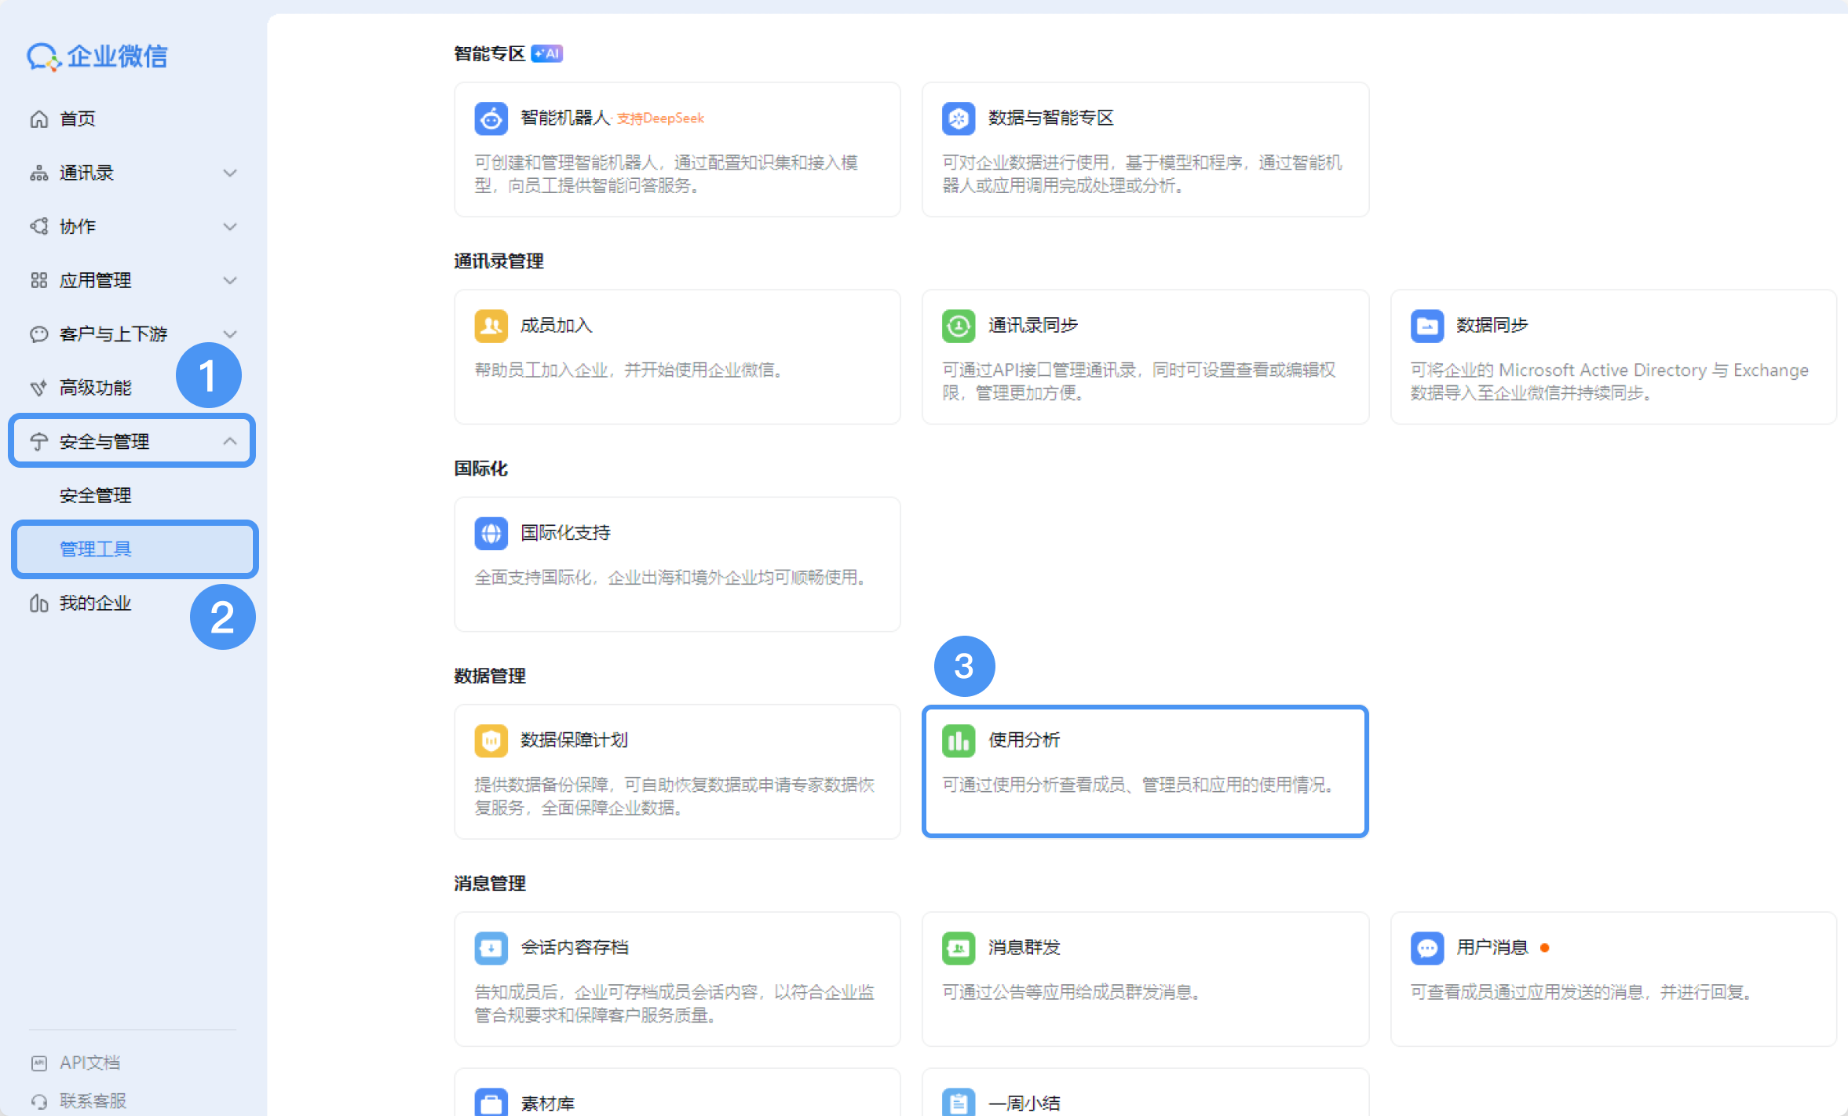
Task: Click 联系客服 at sidebar bottom
Action: point(93,1100)
